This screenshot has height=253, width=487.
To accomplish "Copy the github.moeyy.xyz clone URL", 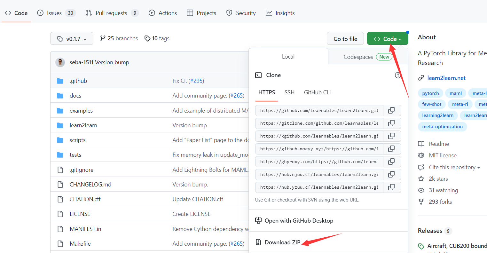I will tap(391, 149).
